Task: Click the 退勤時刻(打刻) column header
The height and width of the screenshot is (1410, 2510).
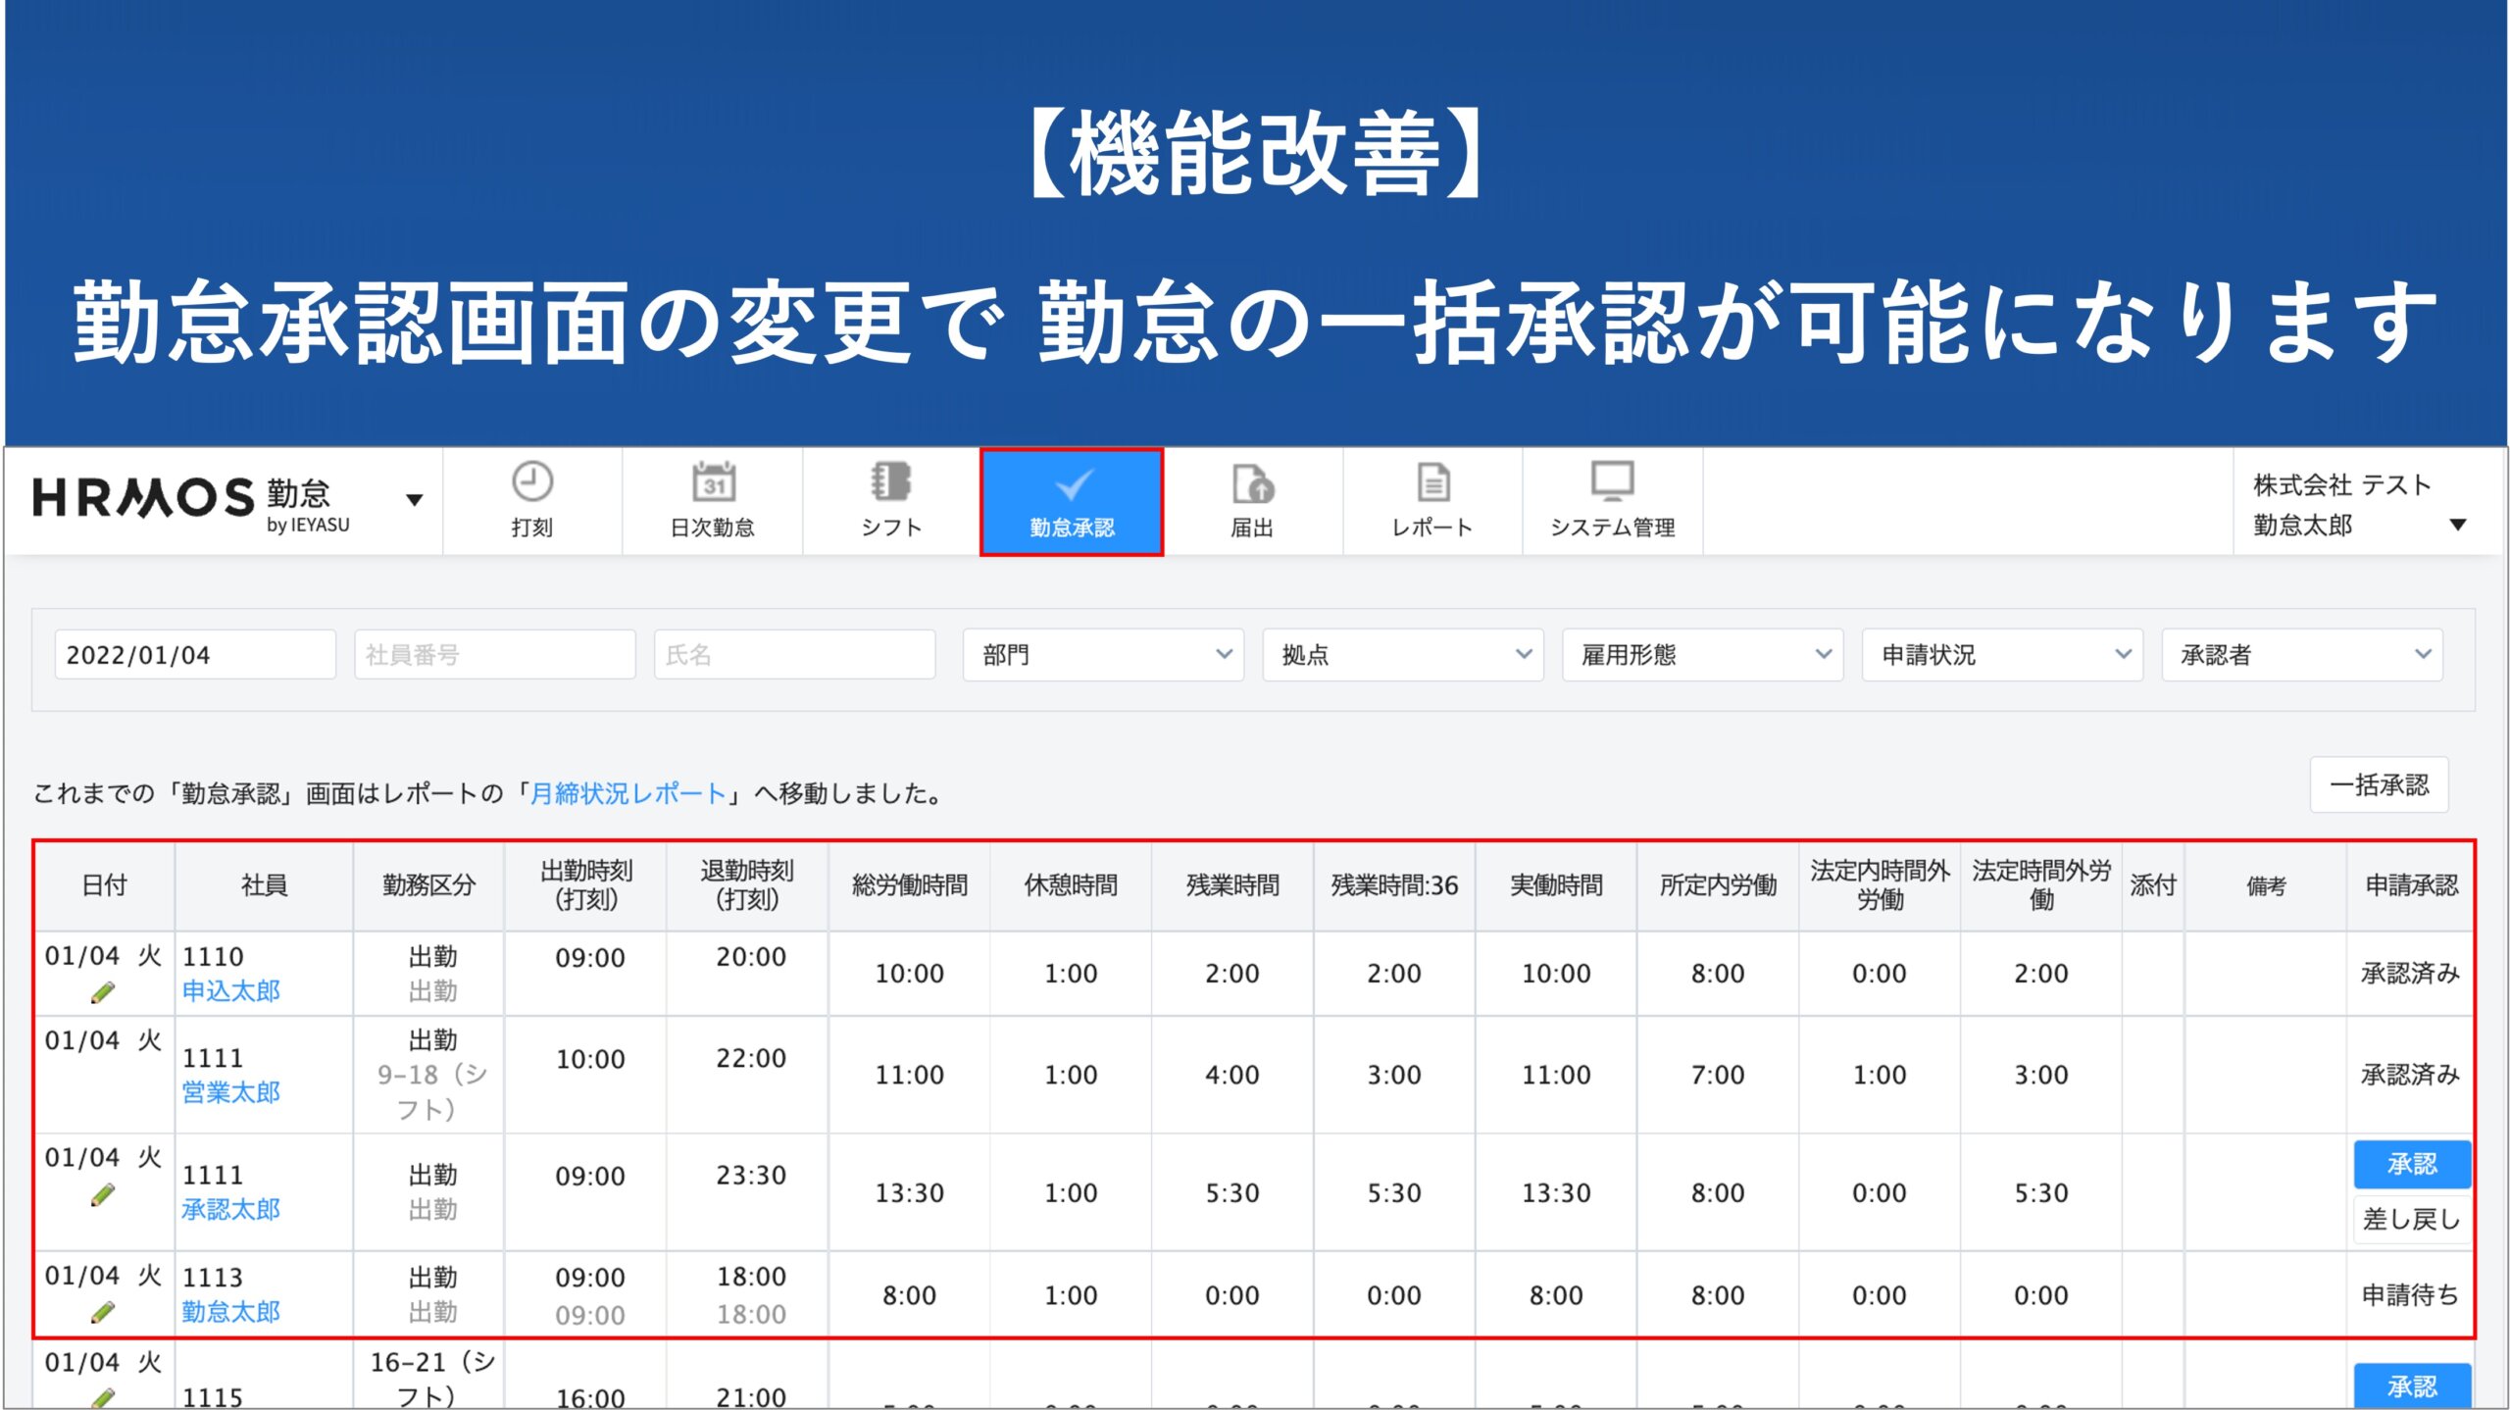Action: coord(747,884)
